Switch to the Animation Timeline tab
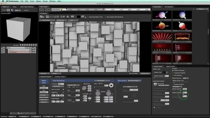 [x=60, y=77]
